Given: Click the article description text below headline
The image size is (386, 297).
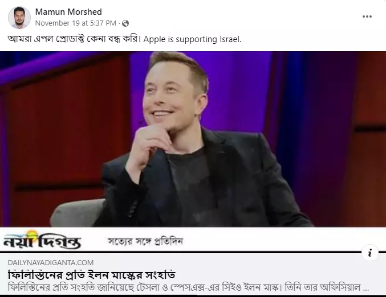Looking at the screenshot, I should click(188, 287).
